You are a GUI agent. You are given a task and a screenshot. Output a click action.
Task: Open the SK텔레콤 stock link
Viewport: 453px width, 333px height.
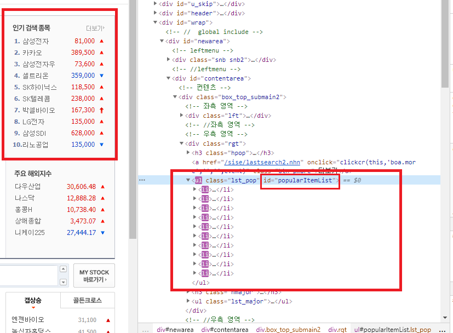[36, 99]
